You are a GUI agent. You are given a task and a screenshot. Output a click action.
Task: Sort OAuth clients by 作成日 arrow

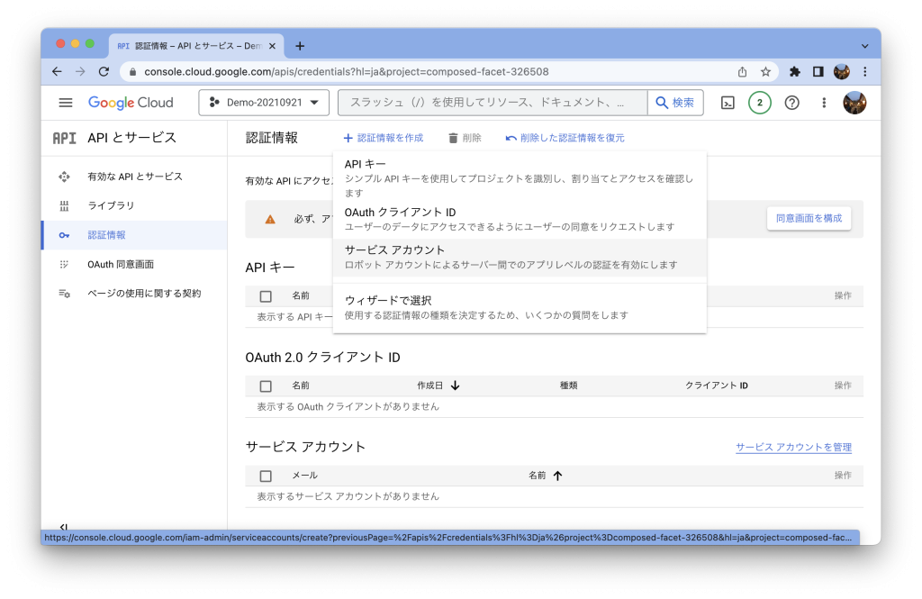click(x=455, y=386)
